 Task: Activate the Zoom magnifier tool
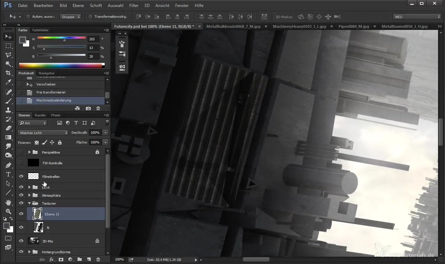(x=8, y=211)
